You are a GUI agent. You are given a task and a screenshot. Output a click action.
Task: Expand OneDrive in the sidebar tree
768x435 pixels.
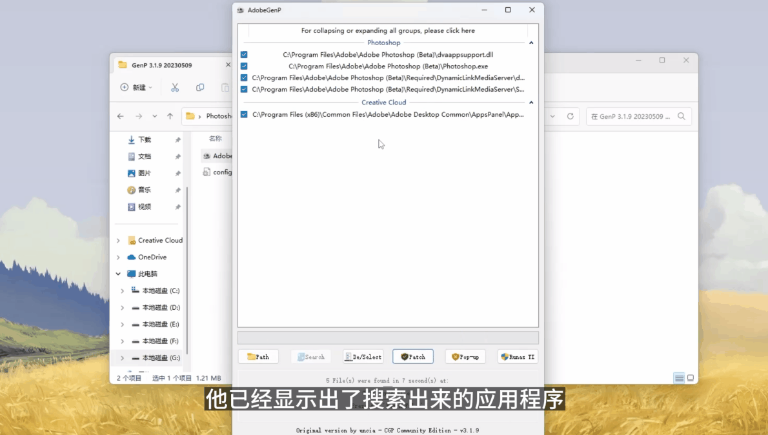118,257
